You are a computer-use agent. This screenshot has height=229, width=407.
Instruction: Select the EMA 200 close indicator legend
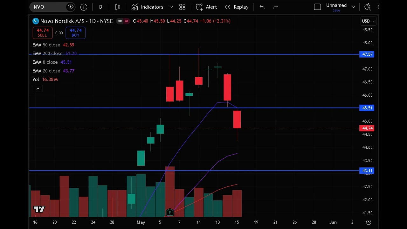pyautogui.click(x=54, y=53)
